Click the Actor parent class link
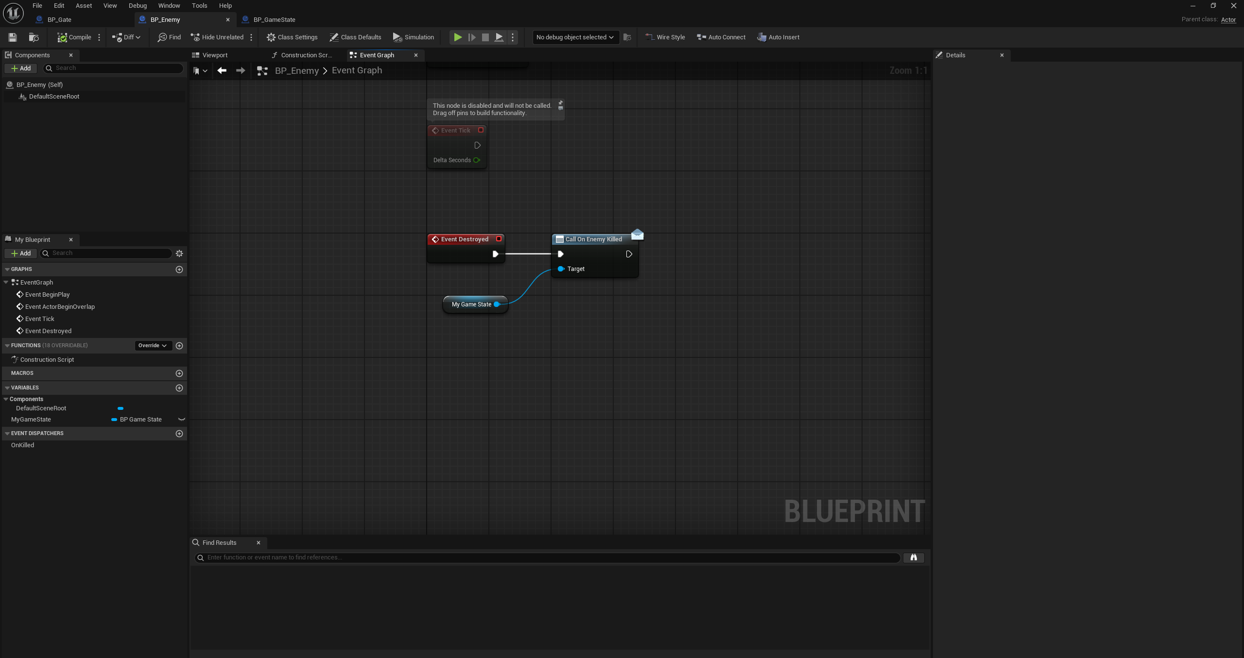The width and height of the screenshot is (1244, 658). point(1228,20)
